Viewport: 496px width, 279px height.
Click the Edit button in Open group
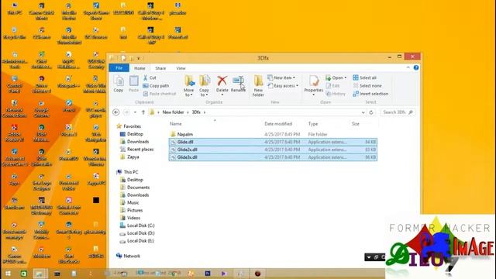[332, 86]
